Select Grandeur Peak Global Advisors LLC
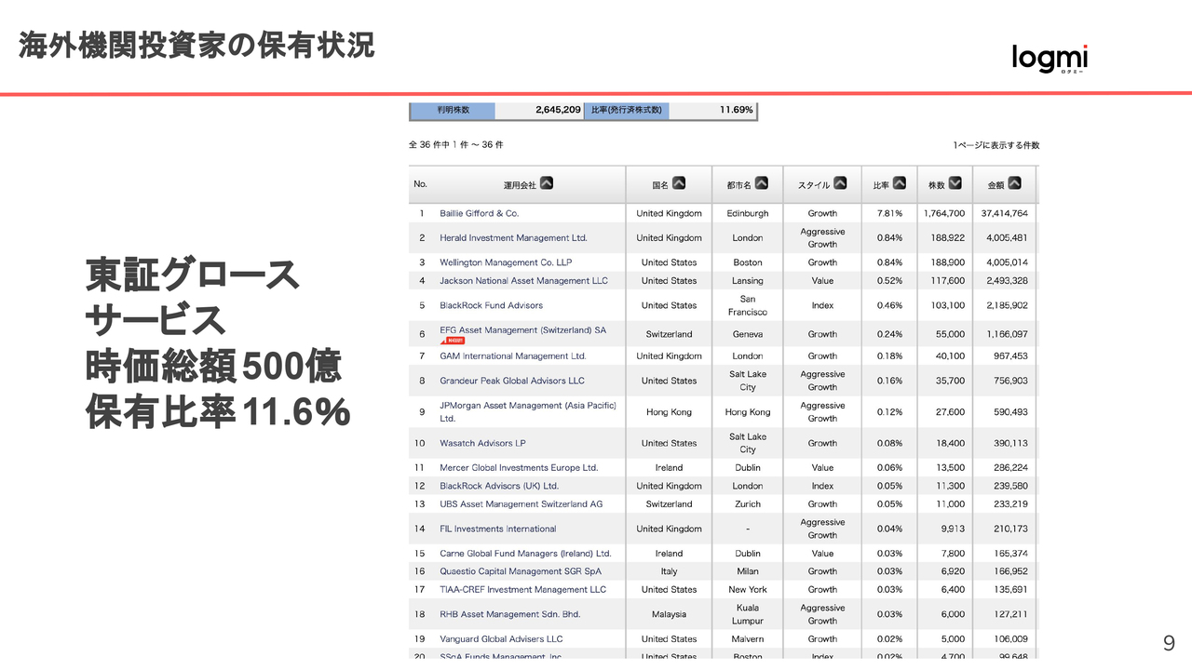 pos(512,381)
